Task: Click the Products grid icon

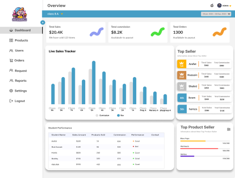Action: 11,40
